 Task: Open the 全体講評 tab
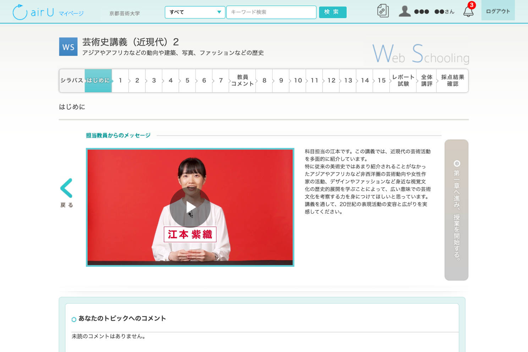coord(427,81)
